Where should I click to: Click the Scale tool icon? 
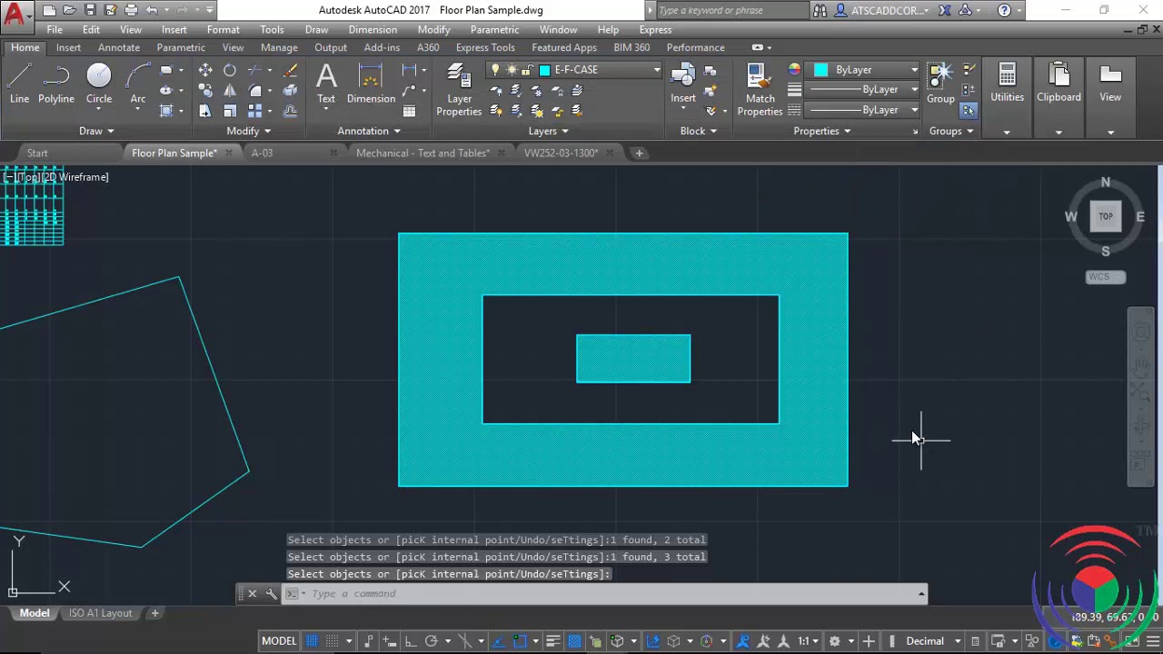point(230,110)
